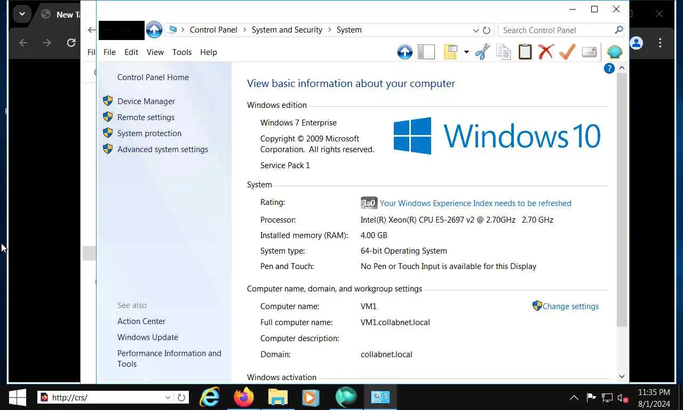The height and width of the screenshot is (410, 683).
Task: Open the Views icon in the toolbar
Action: [x=451, y=52]
